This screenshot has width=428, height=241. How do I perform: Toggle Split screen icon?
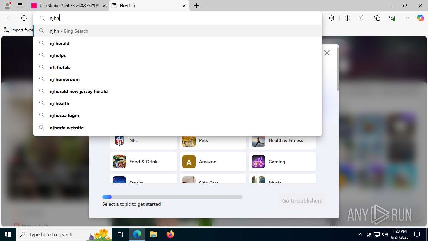pyautogui.click(x=348, y=18)
